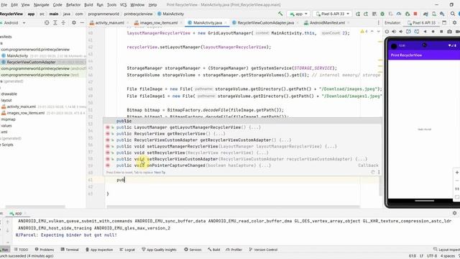Image resolution: width=460 pixels, height=259 pixels.
Task: Click the Sync Project with Gradle Files icon
Action: (425, 14)
